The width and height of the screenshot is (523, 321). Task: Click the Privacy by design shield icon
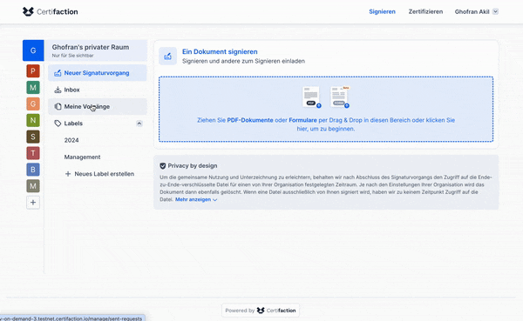[x=163, y=166]
